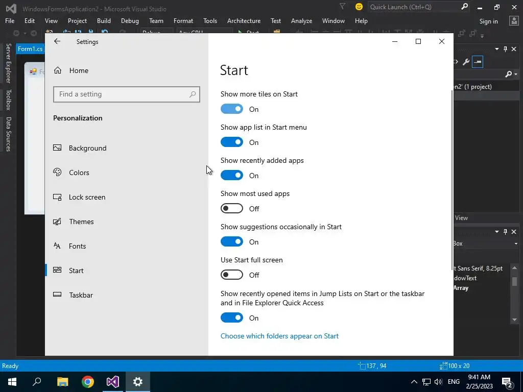Open the Properties object selector dropdown
Screen dimensions: 523x392
(516, 243)
